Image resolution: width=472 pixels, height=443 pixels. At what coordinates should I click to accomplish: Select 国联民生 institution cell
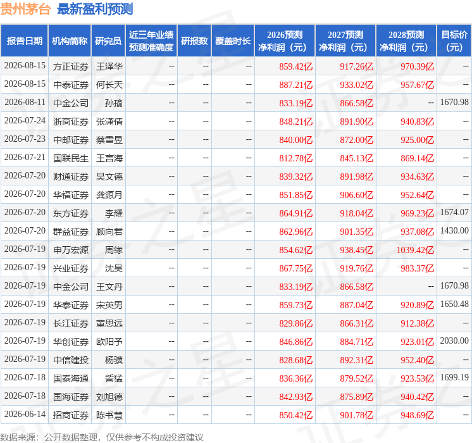71,158
